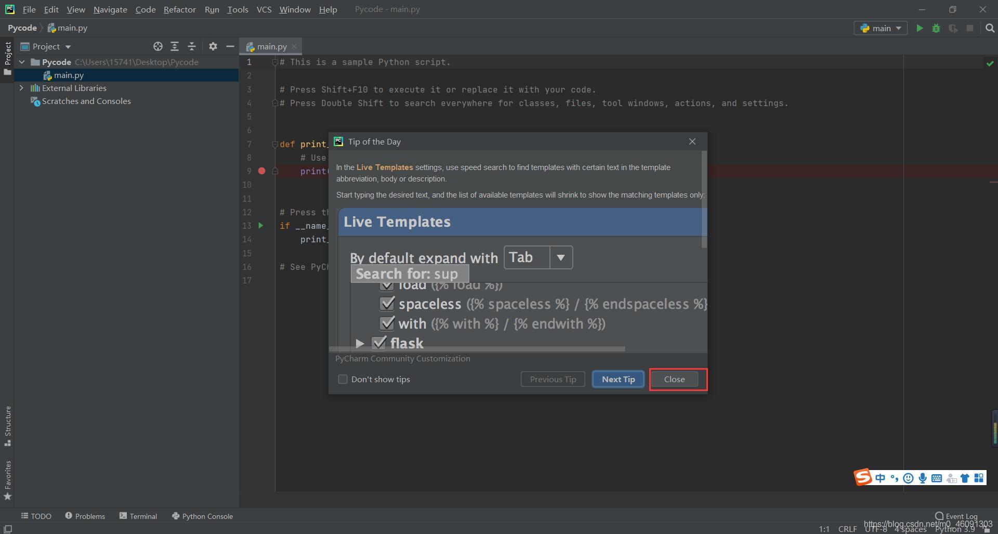The height and width of the screenshot is (534, 998).
Task: Collapse the Pycode project folder
Action: coord(22,62)
